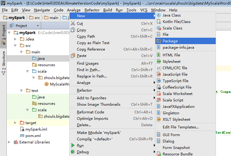Select Singleton template in New submenu

[x=185, y=113]
